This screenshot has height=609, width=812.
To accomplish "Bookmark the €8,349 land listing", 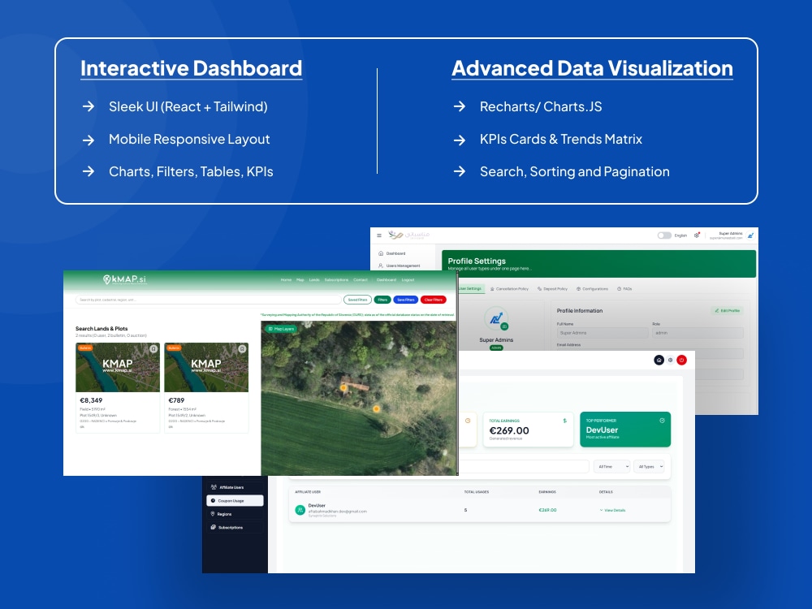I will [153, 349].
